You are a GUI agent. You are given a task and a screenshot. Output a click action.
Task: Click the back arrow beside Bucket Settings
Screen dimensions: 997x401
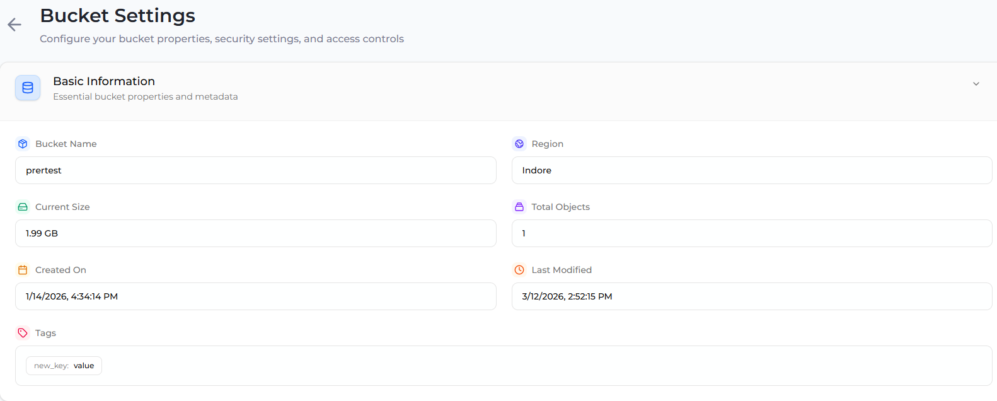click(14, 25)
